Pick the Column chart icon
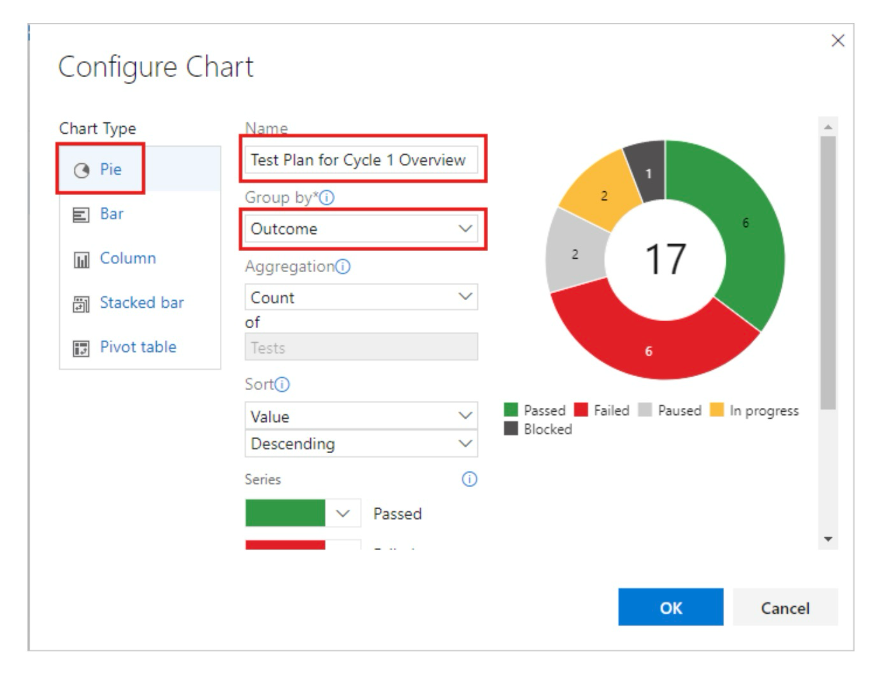Viewport: 887px width, 673px height. 81,260
